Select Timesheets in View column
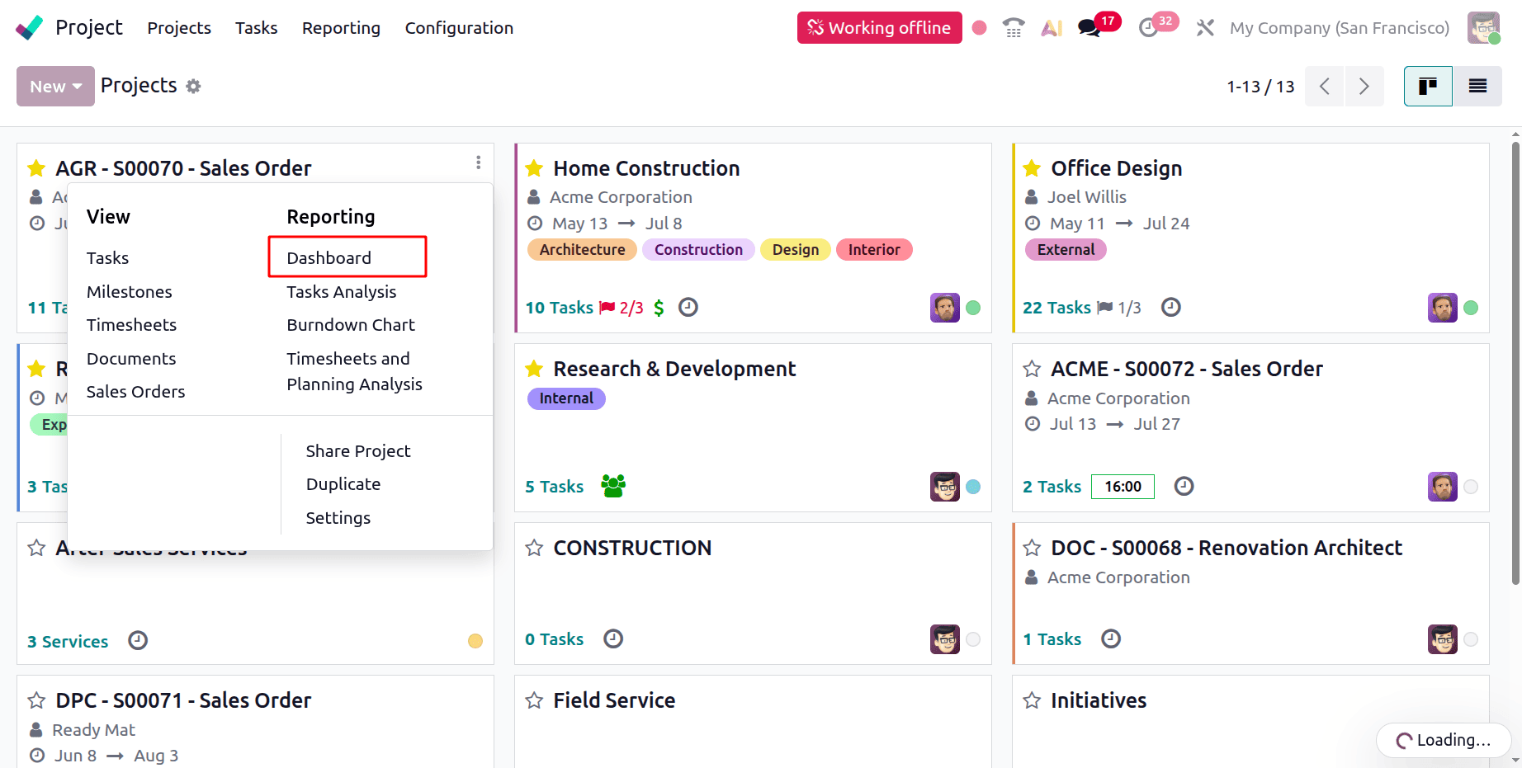The image size is (1522, 768). pos(131,325)
